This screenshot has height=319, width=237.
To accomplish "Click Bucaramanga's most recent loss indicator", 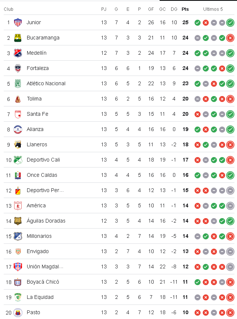I will 230,38.
